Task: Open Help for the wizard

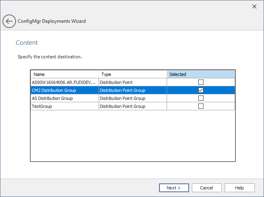Action: 240,188
